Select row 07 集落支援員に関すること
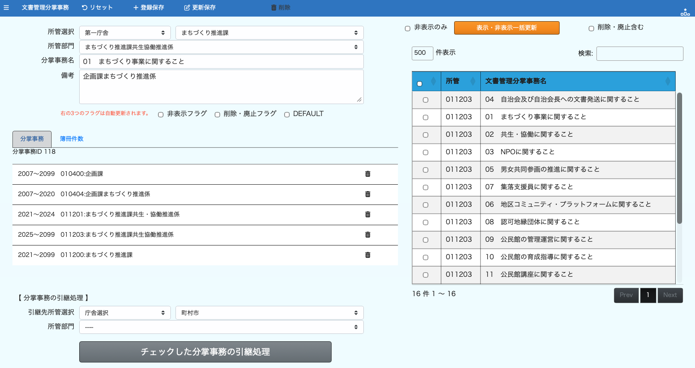The width and height of the screenshot is (695, 368). pyautogui.click(x=543, y=187)
